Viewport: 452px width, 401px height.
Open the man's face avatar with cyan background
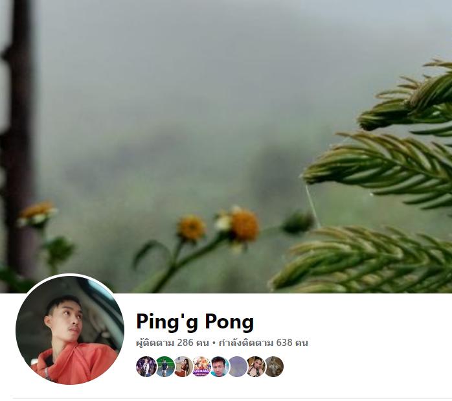pyautogui.click(x=220, y=367)
